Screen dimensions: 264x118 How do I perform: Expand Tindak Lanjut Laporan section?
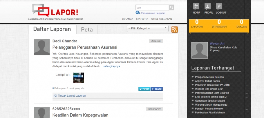[70, 95]
